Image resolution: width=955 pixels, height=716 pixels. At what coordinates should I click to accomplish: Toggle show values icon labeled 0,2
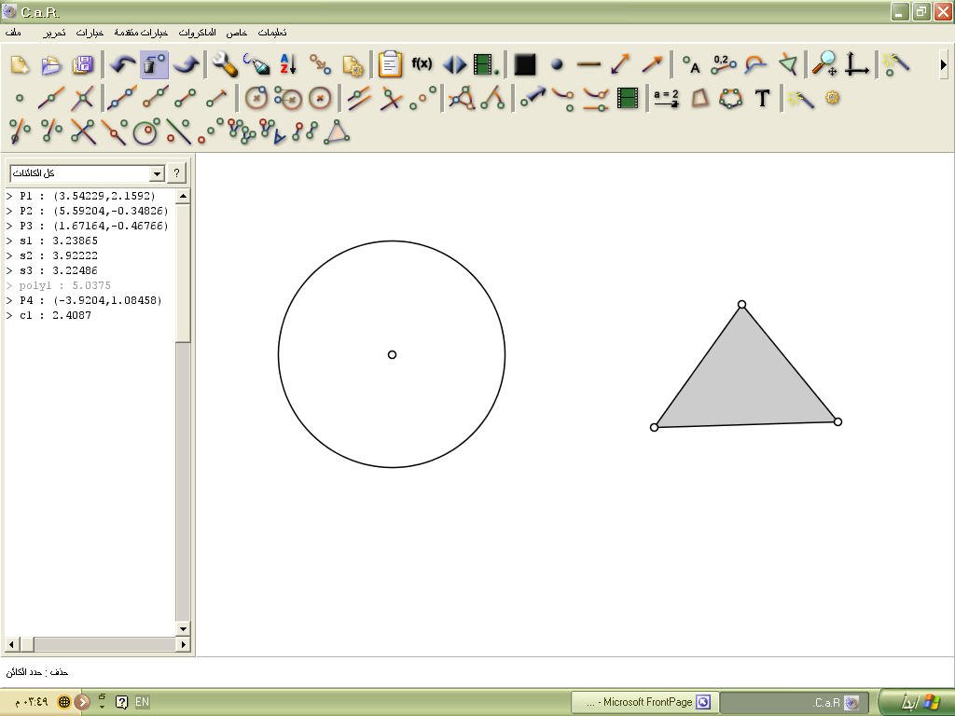pyautogui.click(x=723, y=64)
